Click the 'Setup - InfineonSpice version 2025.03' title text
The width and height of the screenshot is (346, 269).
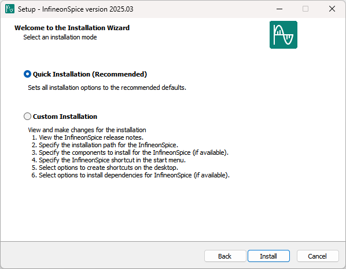pyautogui.click(x=75, y=9)
